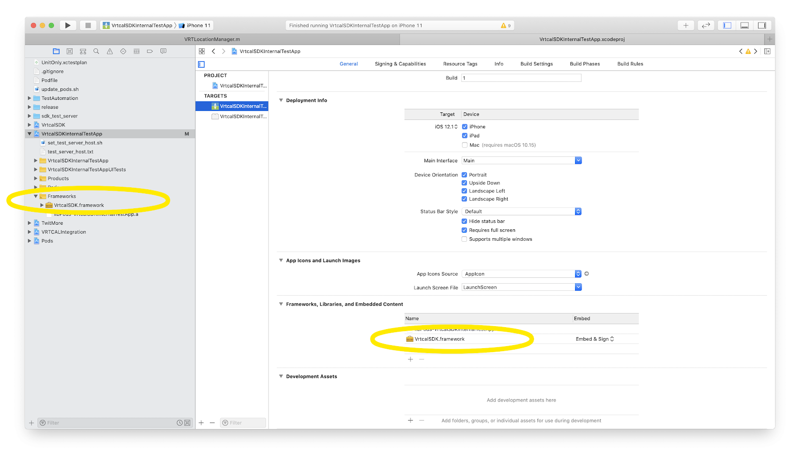800x462 pixels.
Task: Collapse Frameworks, Libraries, and Embedded Content section
Action: point(281,304)
